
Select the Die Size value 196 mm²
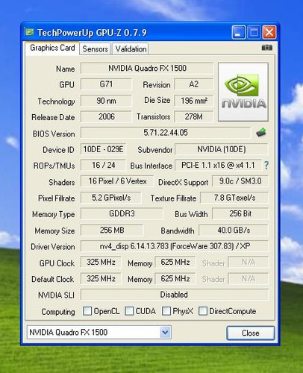pyautogui.click(x=194, y=101)
